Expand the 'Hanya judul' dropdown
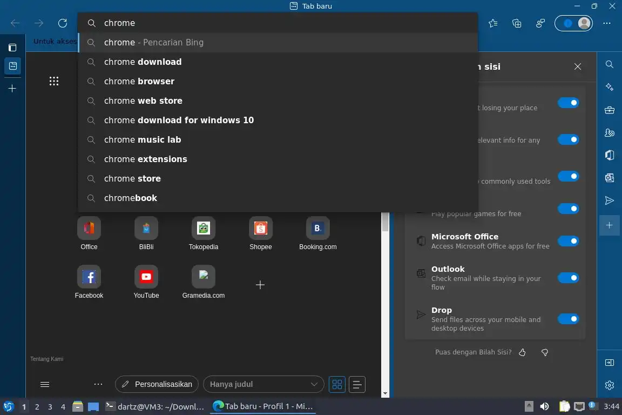Image resolution: width=622 pixels, height=415 pixels. click(x=264, y=384)
